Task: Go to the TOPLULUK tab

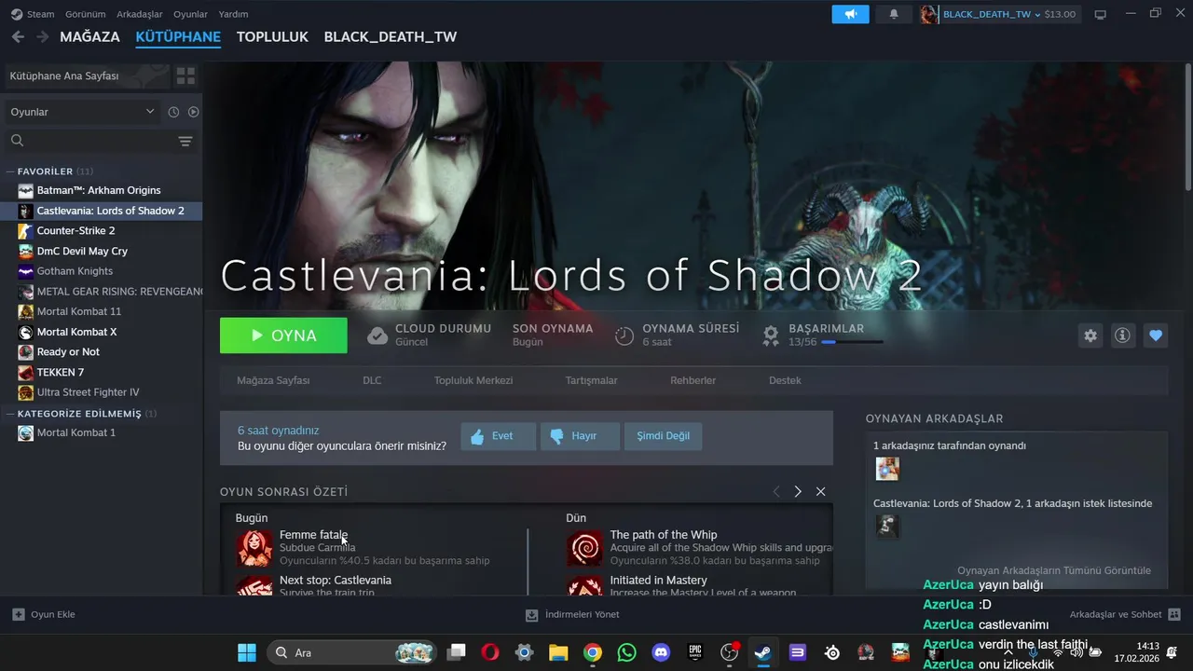Action: 272,37
